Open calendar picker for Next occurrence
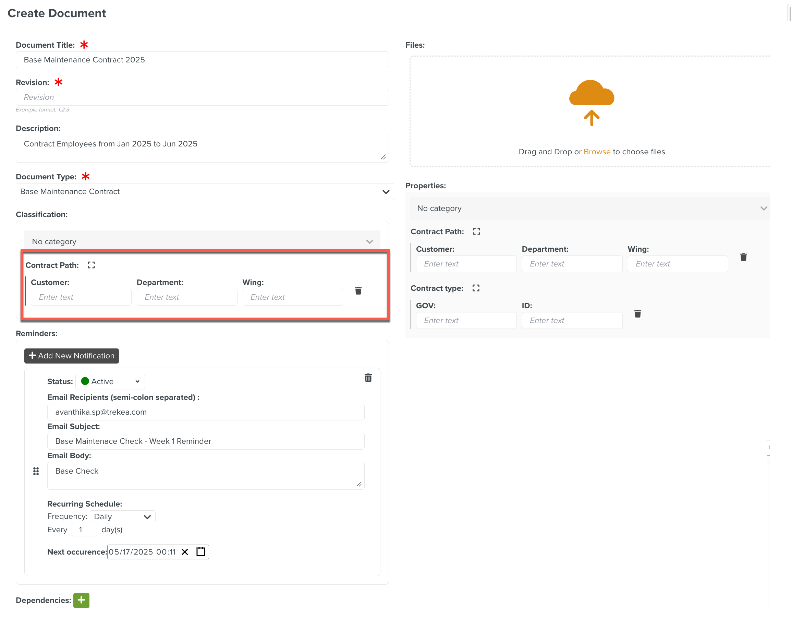791x618 pixels. pyautogui.click(x=200, y=552)
